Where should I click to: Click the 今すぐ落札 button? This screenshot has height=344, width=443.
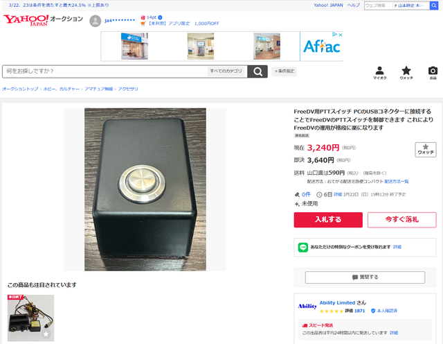pyautogui.click(x=401, y=220)
